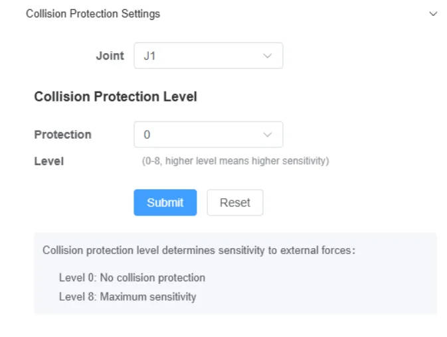The width and height of the screenshot is (447, 337).
Task: Click the Protection Level dropdown arrow icon
Action: 268,134
